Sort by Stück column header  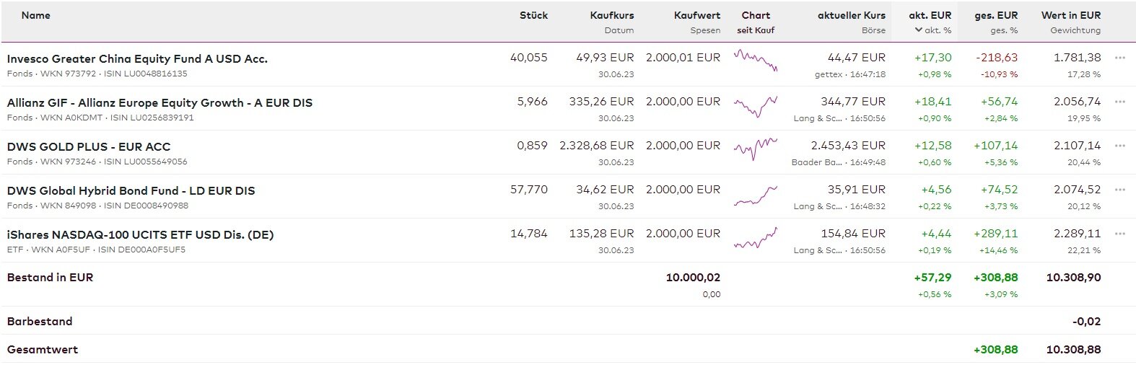click(533, 15)
